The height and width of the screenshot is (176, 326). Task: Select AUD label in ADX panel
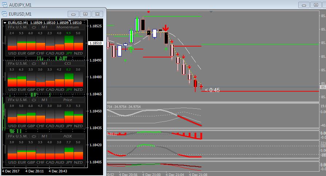click(x=60, y=162)
